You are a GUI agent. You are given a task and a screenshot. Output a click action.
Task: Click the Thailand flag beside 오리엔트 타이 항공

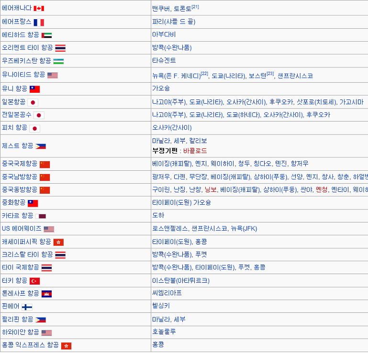60,48
